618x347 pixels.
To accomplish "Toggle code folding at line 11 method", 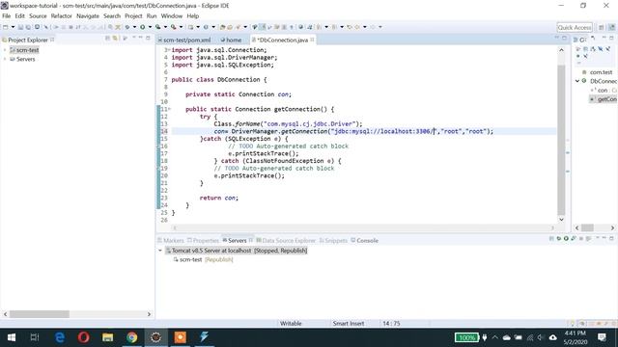I will pyautogui.click(x=170, y=109).
